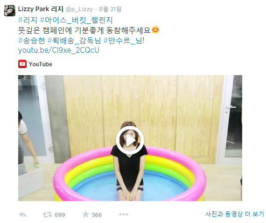
Task: Click the 699 retweet count
Action: [60, 215]
